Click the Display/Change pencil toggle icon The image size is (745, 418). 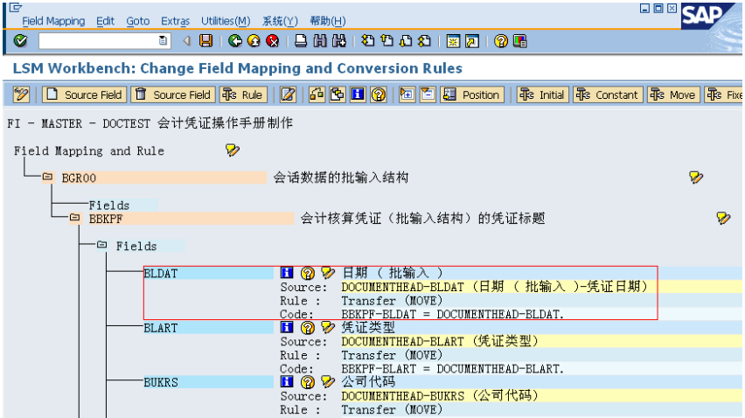pyautogui.click(x=21, y=94)
